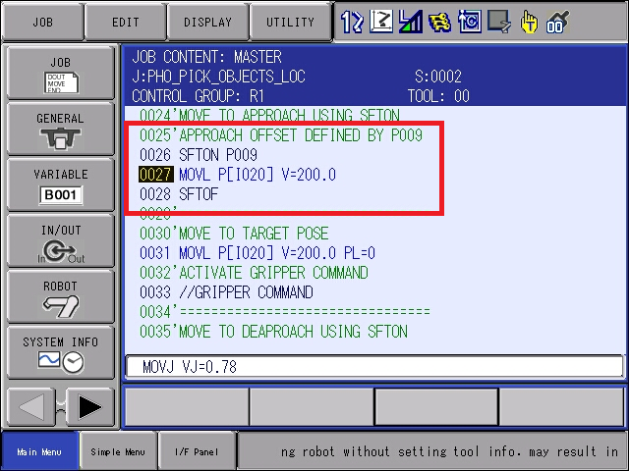
Task: Open the UTILITY menu
Action: pos(291,22)
